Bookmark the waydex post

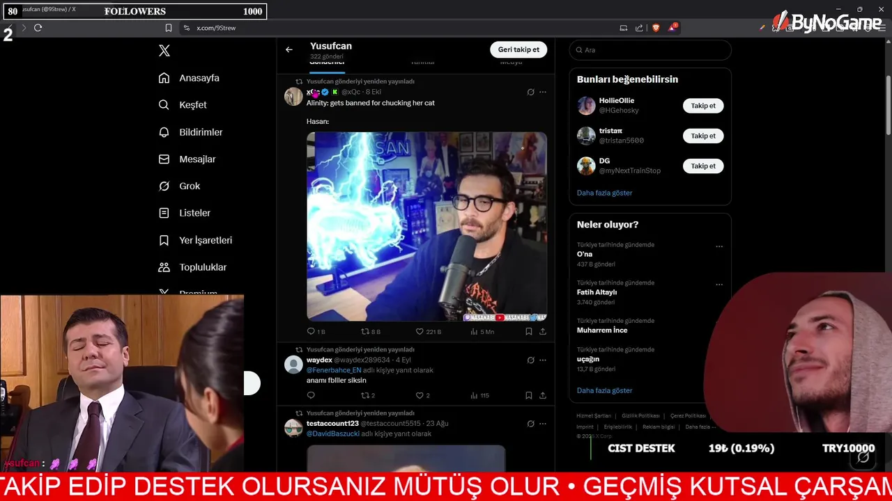529,395
